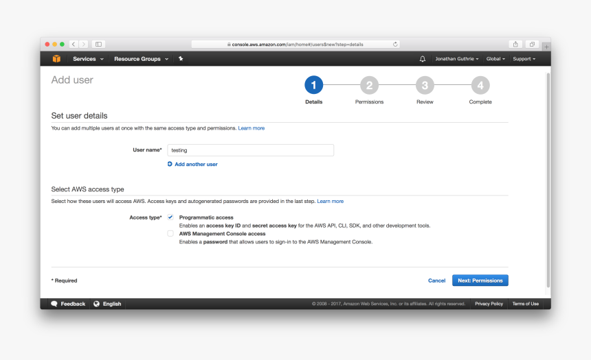Enable AWS Management Console access checkbox
Image resolution: width=591 pixels, height=360 pixels.
pyautogui.click(x=170, y=233)
